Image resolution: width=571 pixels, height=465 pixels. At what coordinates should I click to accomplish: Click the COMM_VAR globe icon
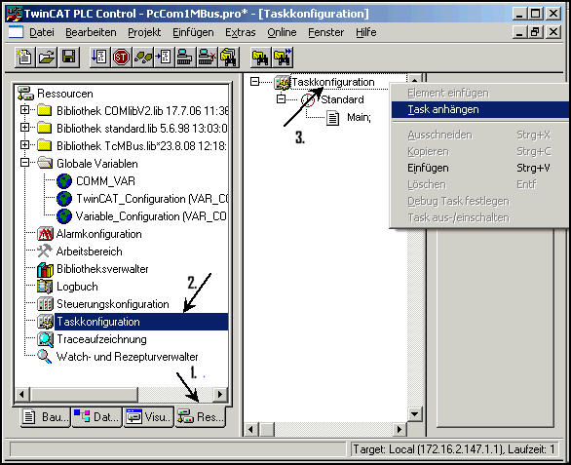(x=64, y=181)
